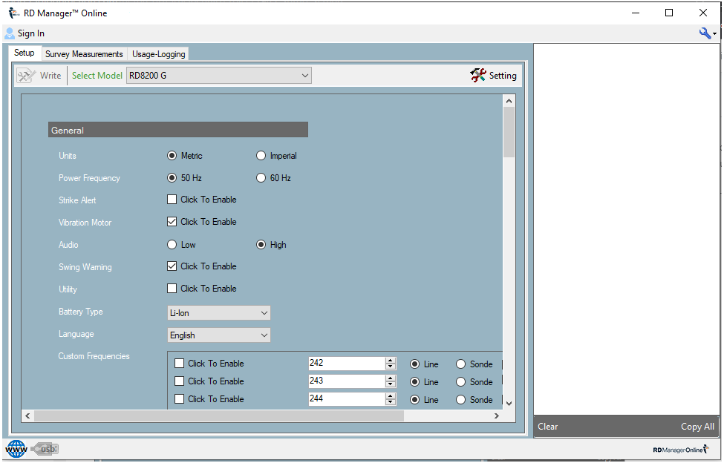This screenshot has height=463, width=724.
Task: Increase frequency 242 with its up stepper
Action: (390, 360)
